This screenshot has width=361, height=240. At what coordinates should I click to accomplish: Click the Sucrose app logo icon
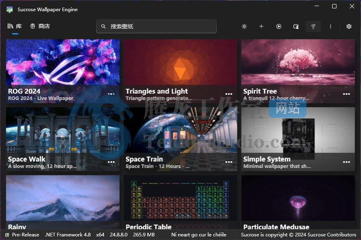pos(10,10)
